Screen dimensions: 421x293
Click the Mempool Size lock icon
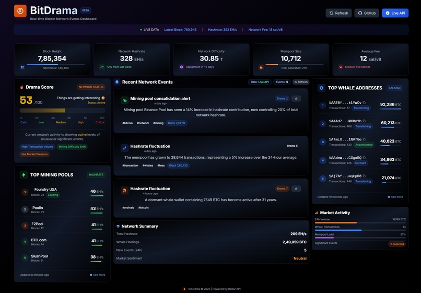tap(261, 67)
